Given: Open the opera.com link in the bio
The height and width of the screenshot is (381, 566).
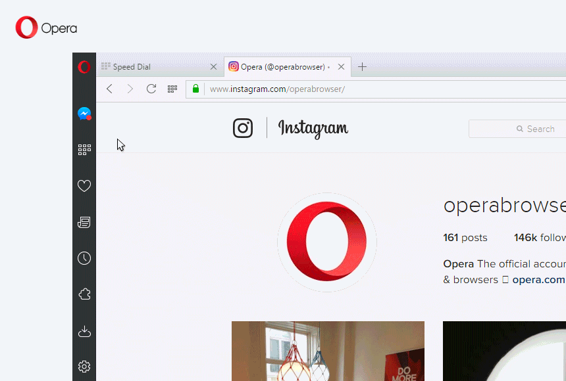Looking at the screenshot, I should (x=538, y=279).
